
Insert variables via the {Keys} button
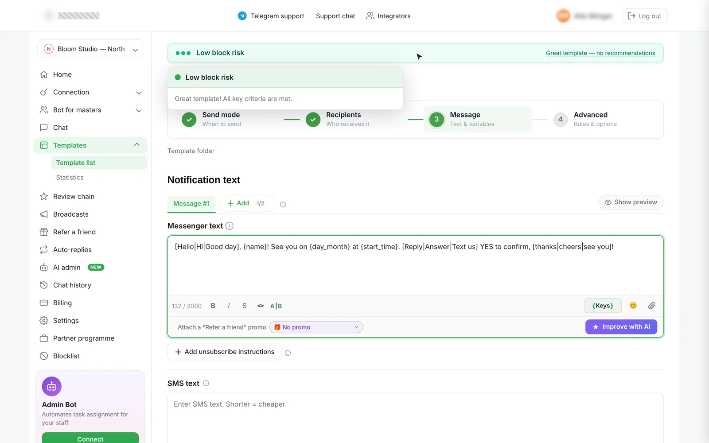603,306
